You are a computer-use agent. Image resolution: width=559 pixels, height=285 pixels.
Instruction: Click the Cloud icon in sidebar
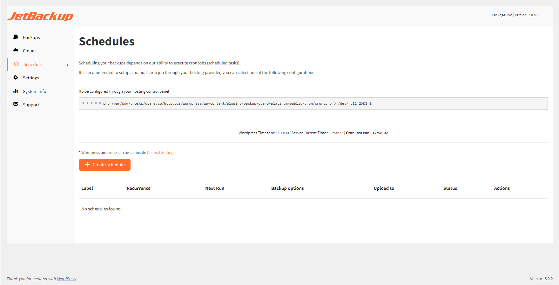click(x=16, y=50)
